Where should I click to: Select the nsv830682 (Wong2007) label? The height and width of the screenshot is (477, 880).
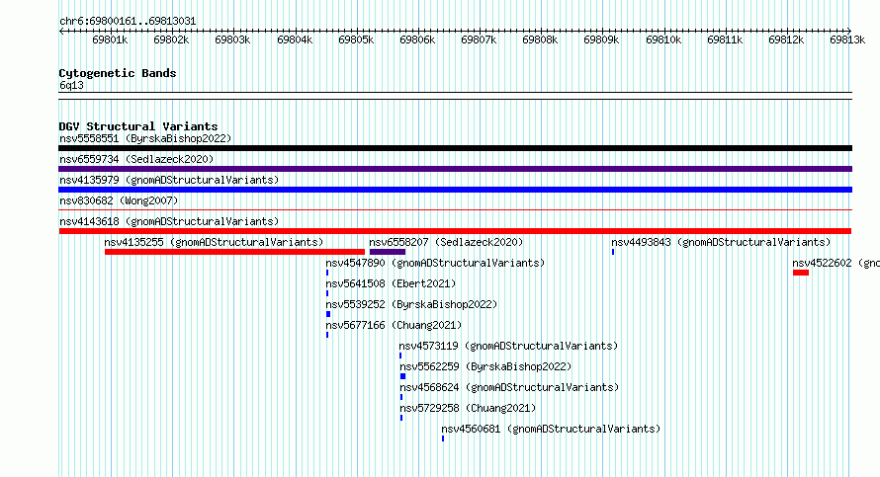tap(119, 200)
